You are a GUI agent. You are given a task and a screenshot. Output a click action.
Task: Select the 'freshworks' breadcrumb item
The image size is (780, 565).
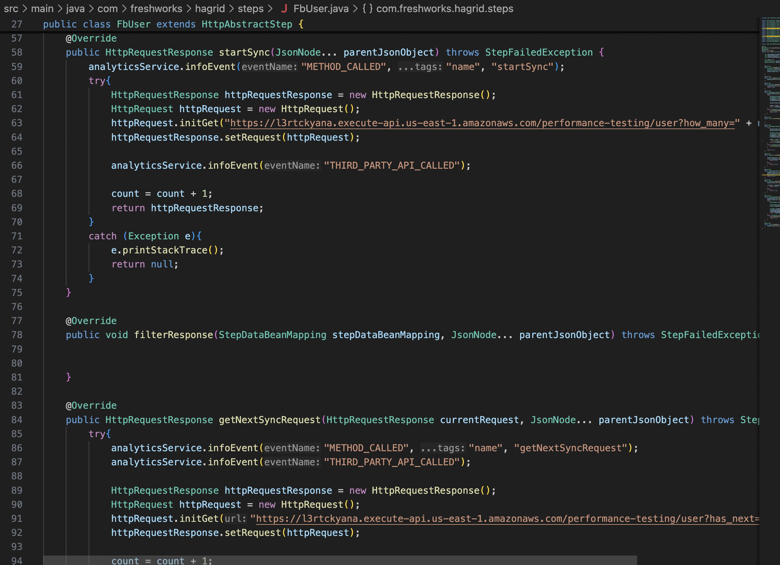[x=156, y=9]
